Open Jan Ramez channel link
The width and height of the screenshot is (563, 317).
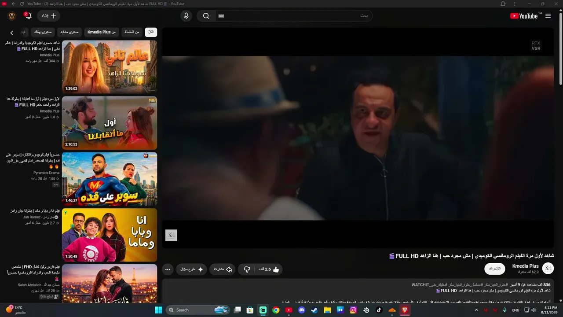pos(41,217)
